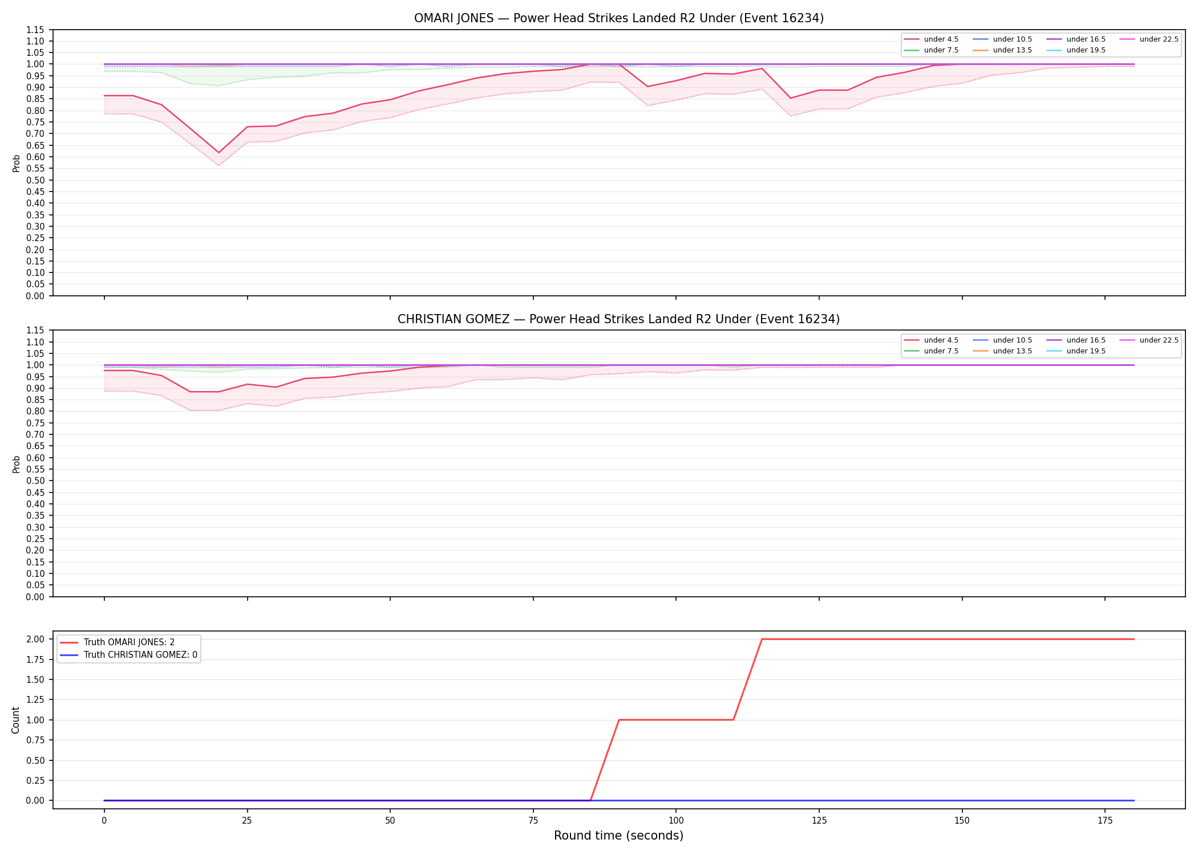Click the 'Prob' label of Christian Gomez chart
Viewport: 1198px width, 855px height.
point(17,464)
